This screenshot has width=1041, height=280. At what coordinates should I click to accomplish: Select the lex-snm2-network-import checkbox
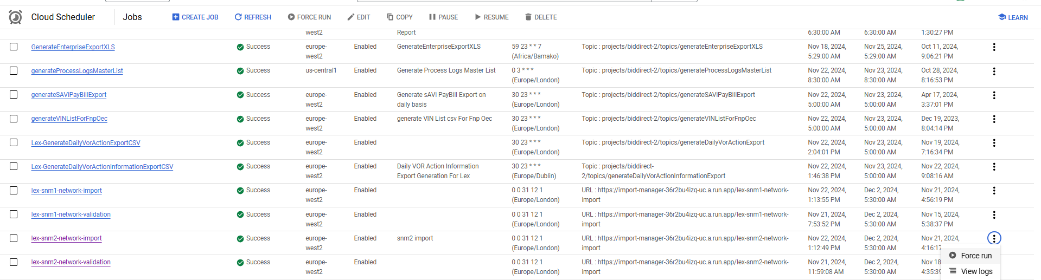(x=14, y=238)
